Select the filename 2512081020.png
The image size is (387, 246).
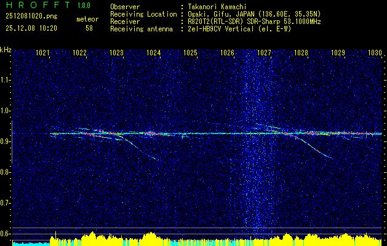[x=31, y=17]
